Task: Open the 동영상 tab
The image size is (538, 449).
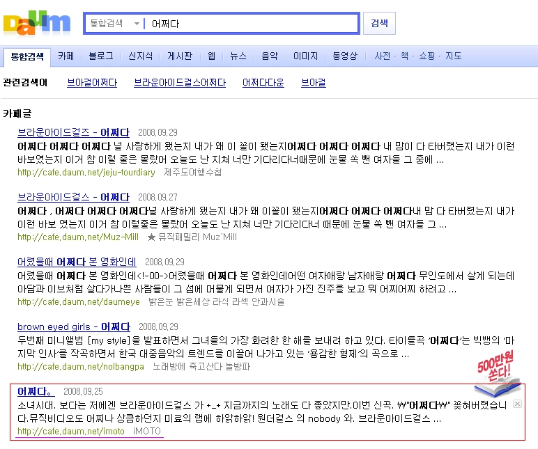Action: [x=345, y=56]
